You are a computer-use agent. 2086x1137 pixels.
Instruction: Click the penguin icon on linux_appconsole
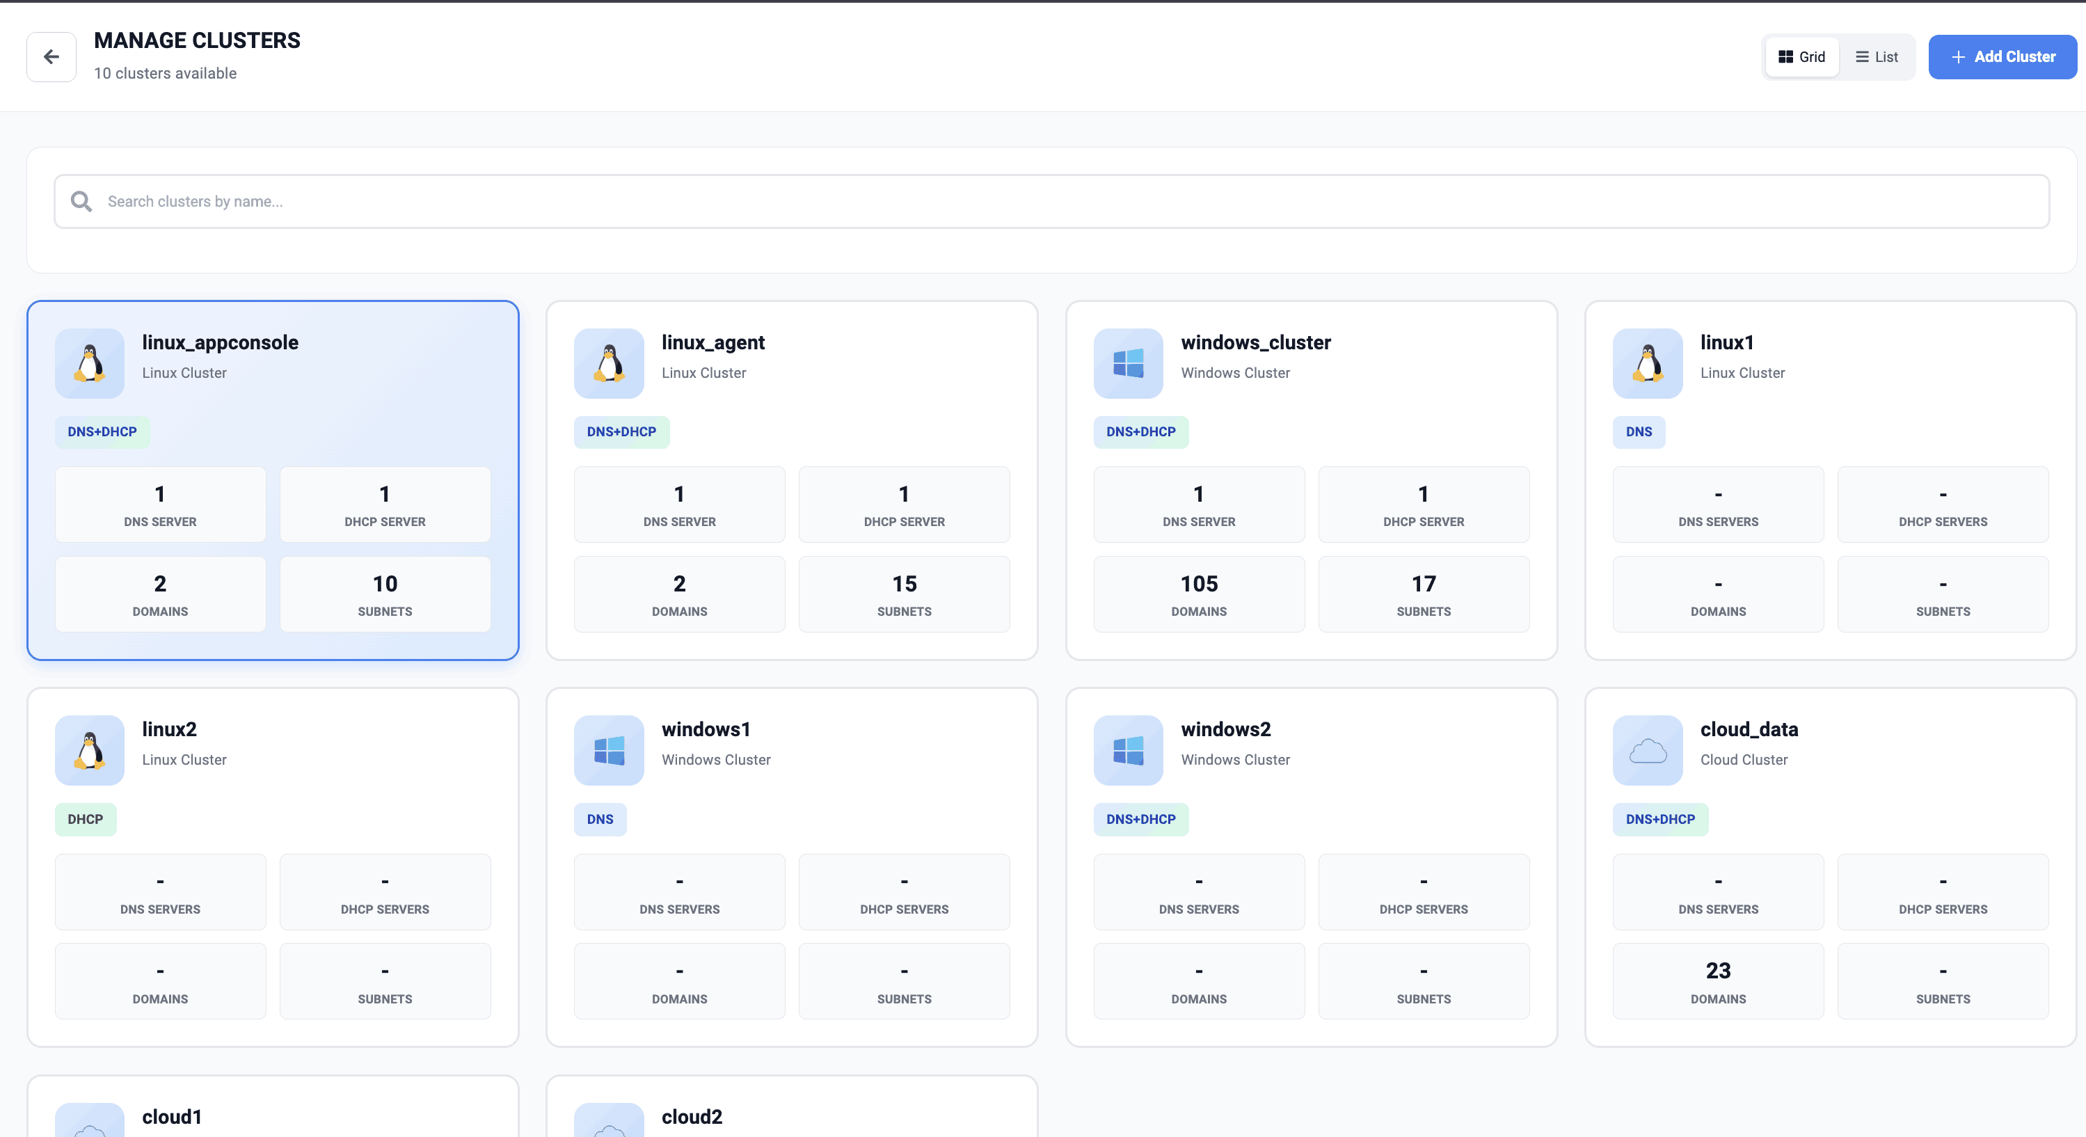pos(89,364)
